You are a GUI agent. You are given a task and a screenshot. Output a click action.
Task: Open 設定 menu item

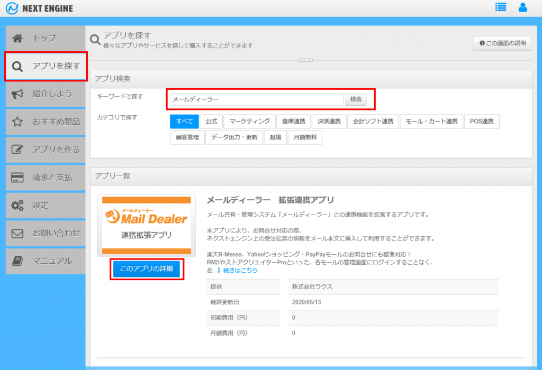46,206
